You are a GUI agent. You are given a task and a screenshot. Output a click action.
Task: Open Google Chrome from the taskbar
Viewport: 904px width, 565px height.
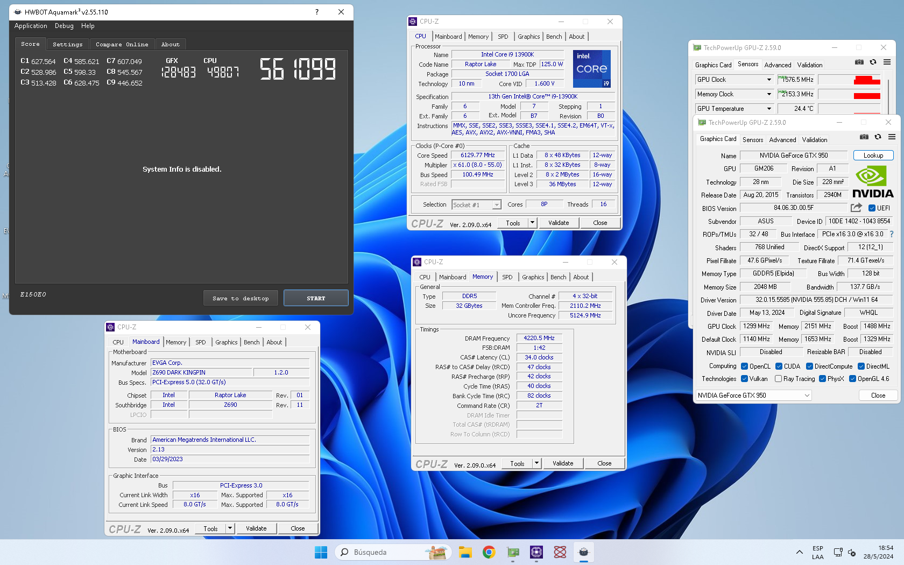click(489, 552)
